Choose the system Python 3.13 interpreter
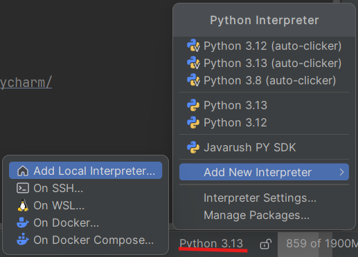358x257 pixels. [264, 105]
